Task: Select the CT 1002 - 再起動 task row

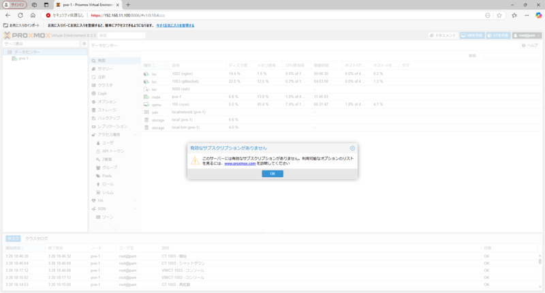Action: 270,284
